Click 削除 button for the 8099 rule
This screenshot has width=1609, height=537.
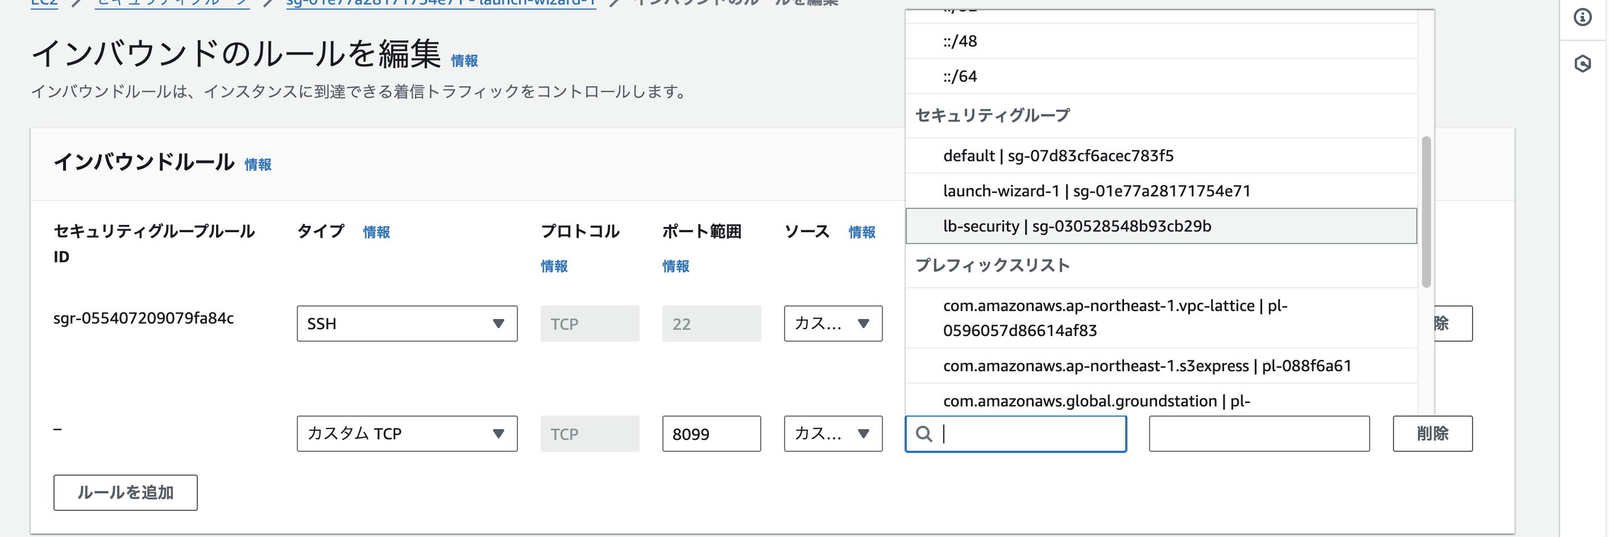(x=1432, y=434)
